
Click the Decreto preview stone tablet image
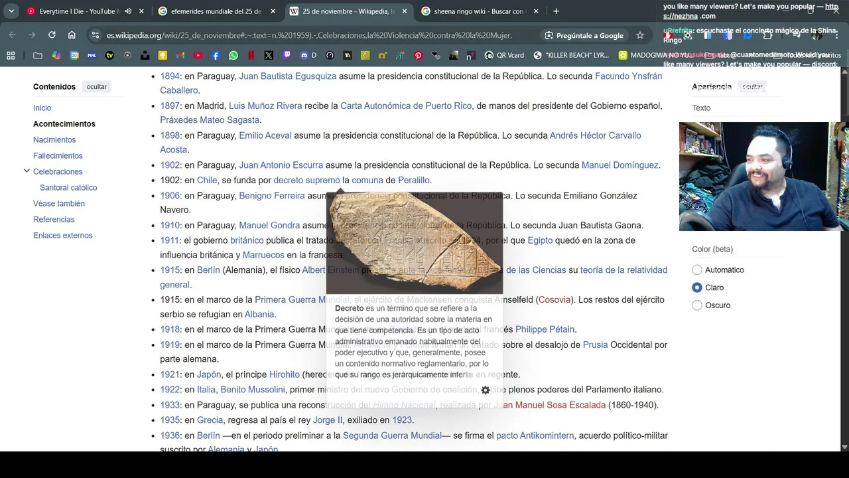coord(415,243)
